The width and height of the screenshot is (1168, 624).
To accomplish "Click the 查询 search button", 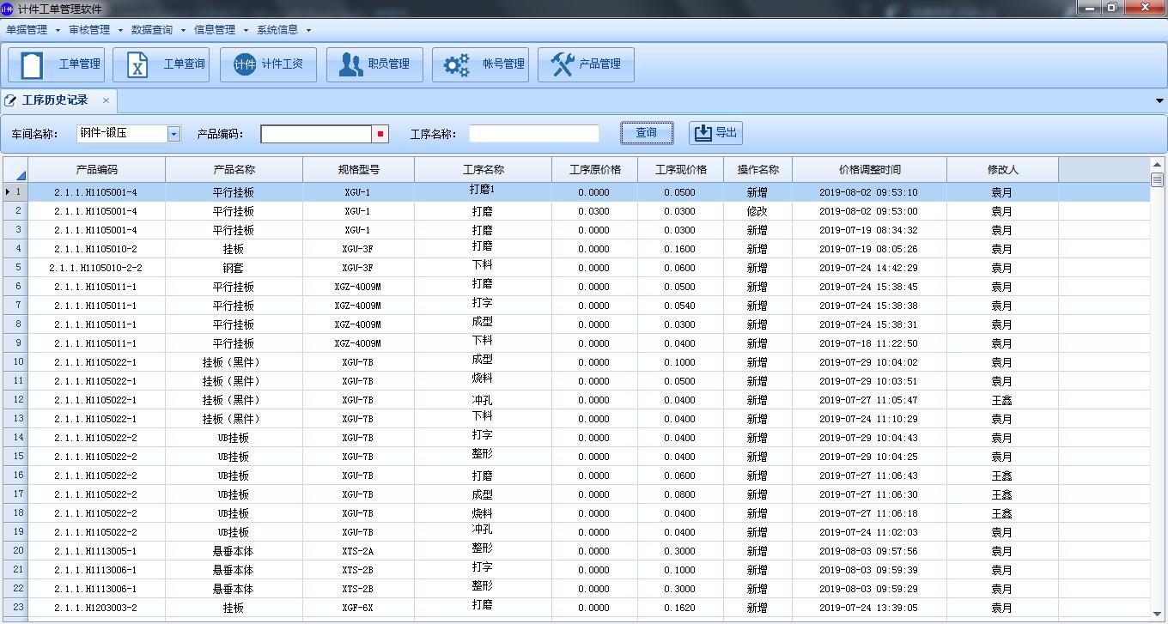I will point(647,133).
